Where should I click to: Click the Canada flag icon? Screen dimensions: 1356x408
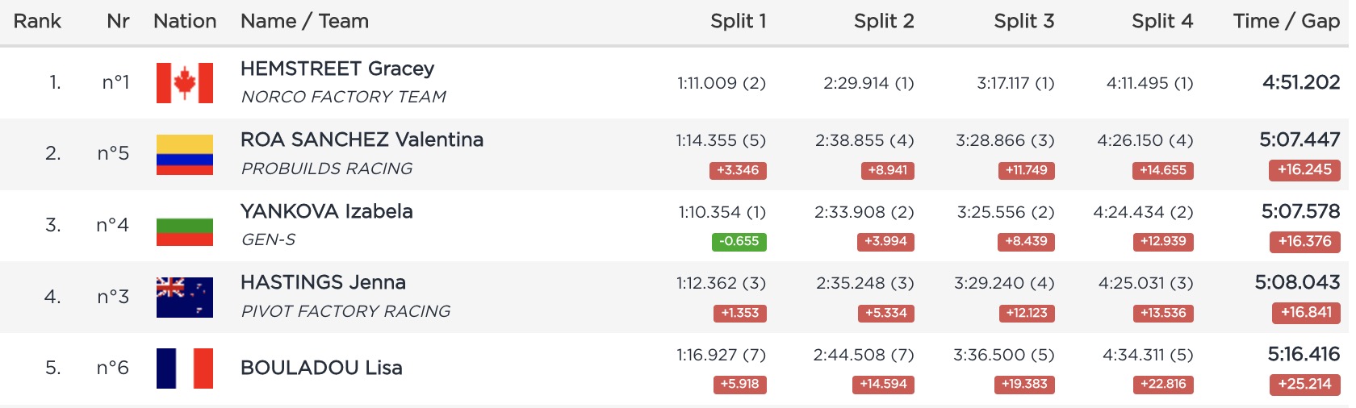pyautogui.click(x=185, y=83)
